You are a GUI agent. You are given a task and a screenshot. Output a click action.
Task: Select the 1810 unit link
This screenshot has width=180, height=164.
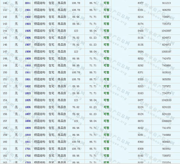(x=28, y=135)
